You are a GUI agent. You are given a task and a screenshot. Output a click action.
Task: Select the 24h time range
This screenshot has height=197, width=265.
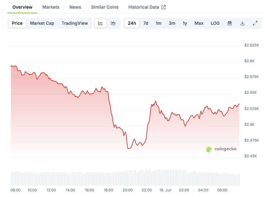pos(132,23)
